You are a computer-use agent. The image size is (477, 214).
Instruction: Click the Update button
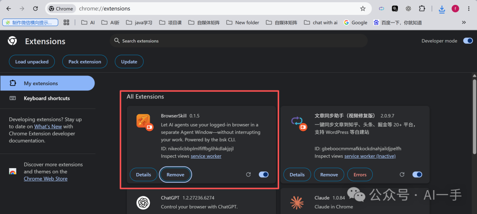[x=129, y=62]
